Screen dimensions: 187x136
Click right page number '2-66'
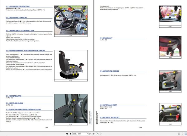tap(141, 127)
